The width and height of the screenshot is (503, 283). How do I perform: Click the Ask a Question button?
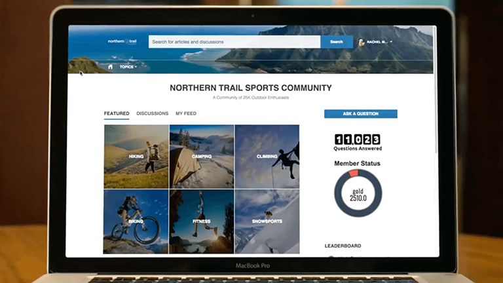360,114
